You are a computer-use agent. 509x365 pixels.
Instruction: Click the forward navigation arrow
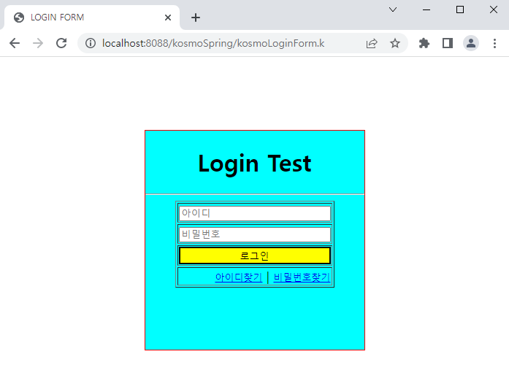pyautogui.click(x=38, y=43)
